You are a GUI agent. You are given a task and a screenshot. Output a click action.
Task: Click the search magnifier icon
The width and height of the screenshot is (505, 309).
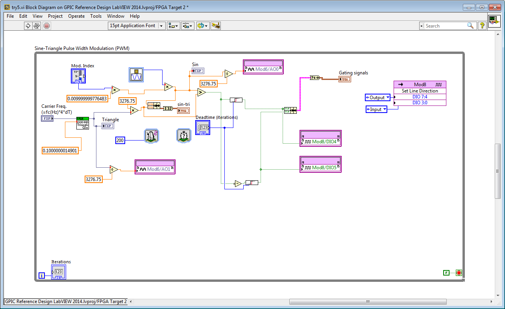[470, 26]
